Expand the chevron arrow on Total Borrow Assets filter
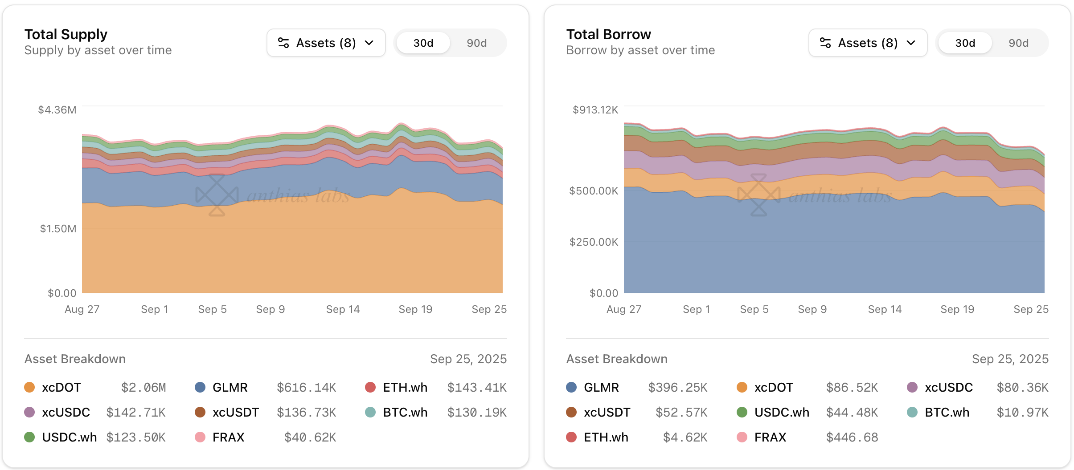 911,43
